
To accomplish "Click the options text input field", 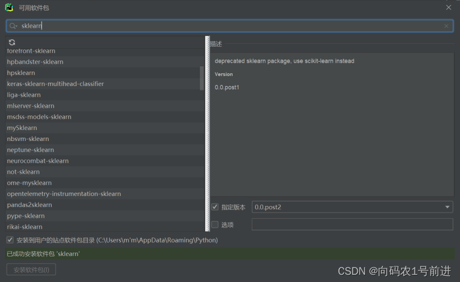I will tap(352, 224).
